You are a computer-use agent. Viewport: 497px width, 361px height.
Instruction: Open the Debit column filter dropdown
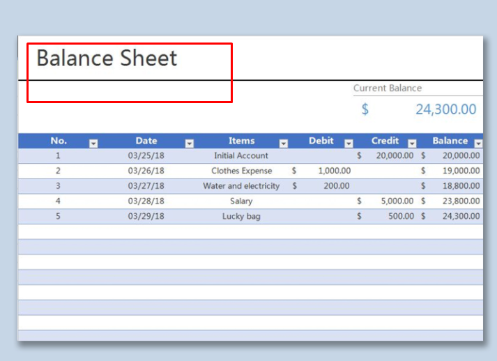[349, 143]
